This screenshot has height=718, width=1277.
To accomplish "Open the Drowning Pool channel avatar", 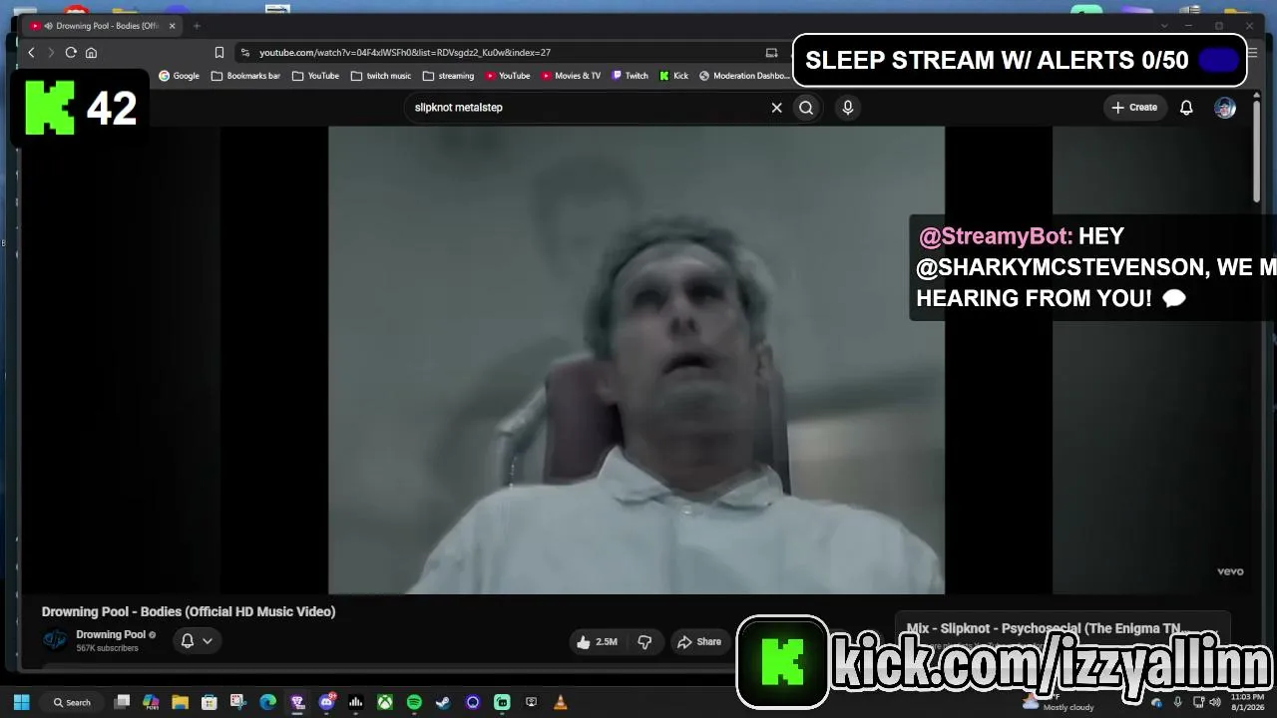I will click(55, 640).
